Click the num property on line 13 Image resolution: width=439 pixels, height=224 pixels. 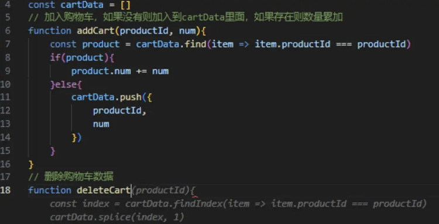[101, 124]
